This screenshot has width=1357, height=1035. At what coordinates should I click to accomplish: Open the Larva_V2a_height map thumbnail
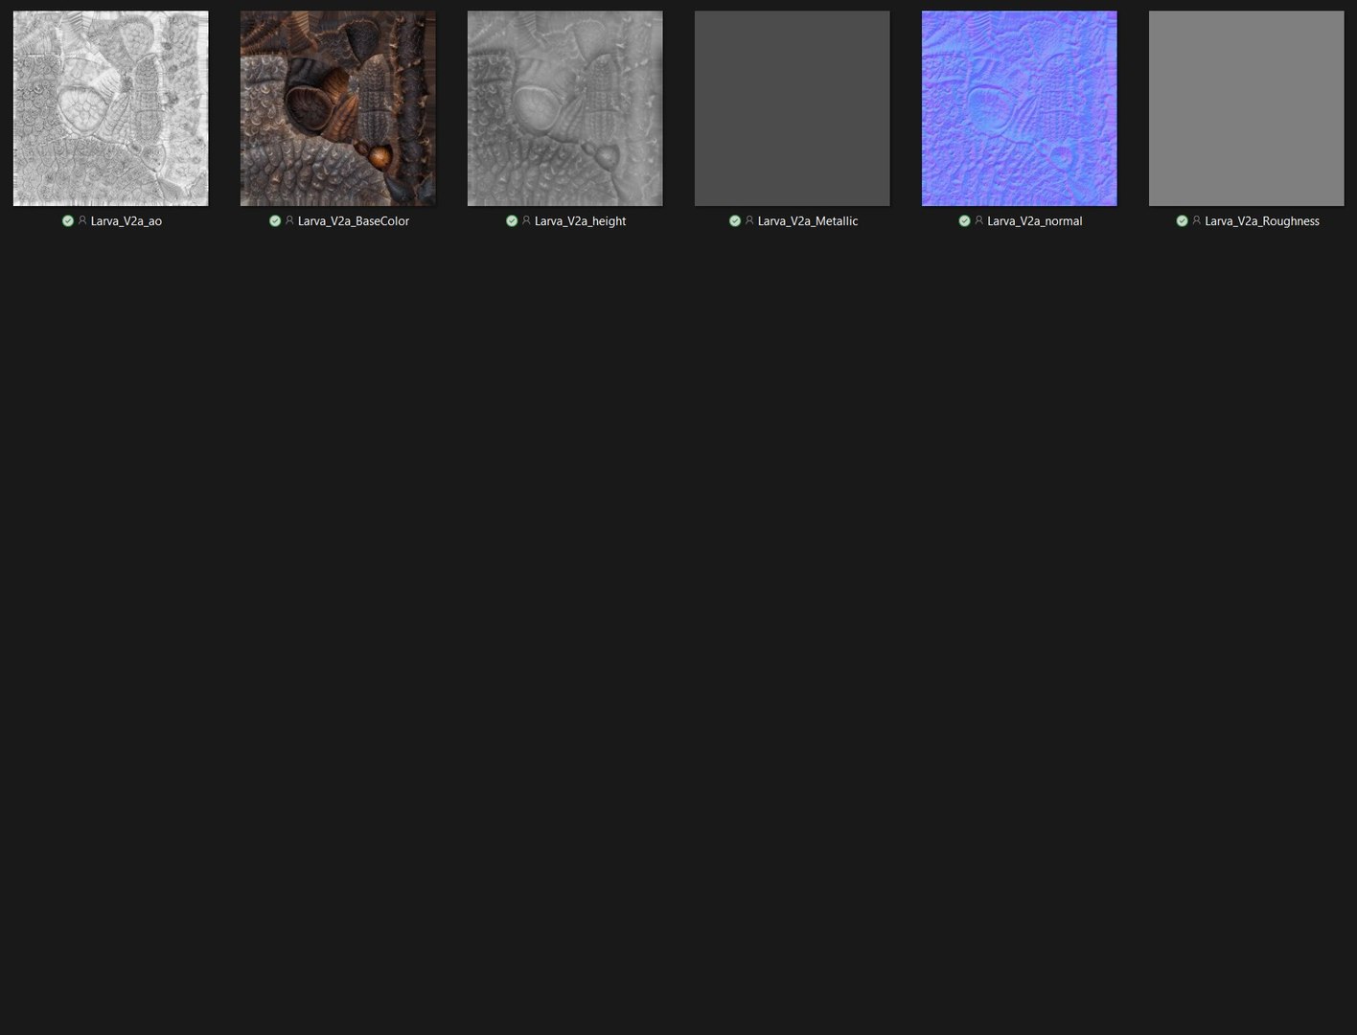pyautogui.click(x=564, y=108)
